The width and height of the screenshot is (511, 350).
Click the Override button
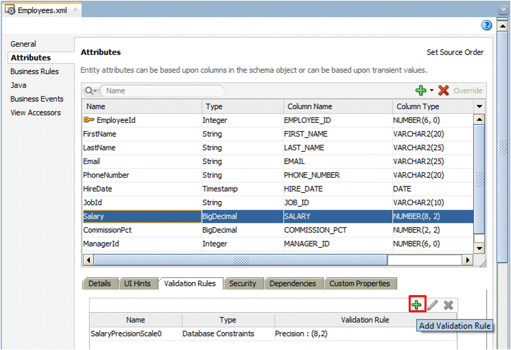[468, 91]
